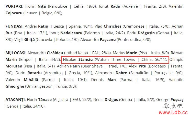The image size is (190, 115).
Task: Click the Chinese watermark logo
Action: [173, 106]
